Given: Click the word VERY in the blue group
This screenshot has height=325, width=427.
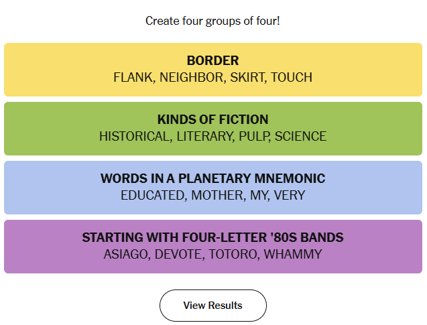Looking at the screenshot, I should pyautogui.click(x=290, y=196).
